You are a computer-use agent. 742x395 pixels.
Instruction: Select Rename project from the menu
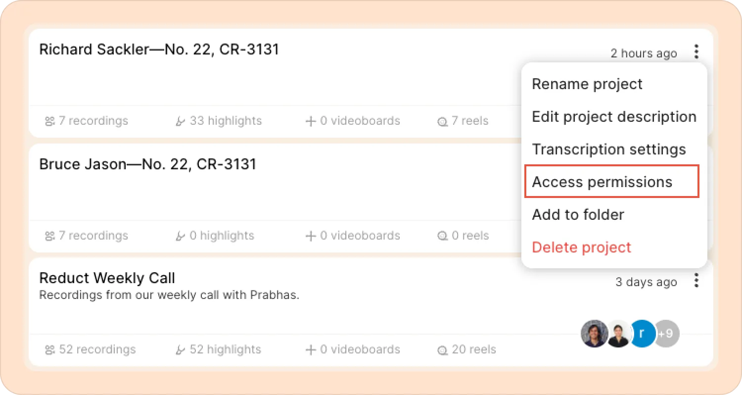[587, 84]
